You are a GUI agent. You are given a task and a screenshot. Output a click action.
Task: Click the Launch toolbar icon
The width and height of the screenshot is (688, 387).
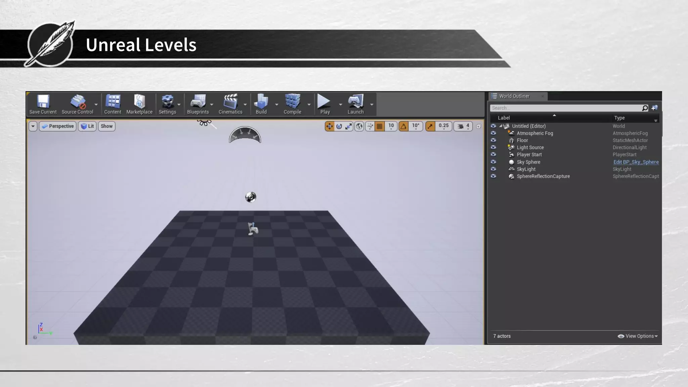click(355, 104)
